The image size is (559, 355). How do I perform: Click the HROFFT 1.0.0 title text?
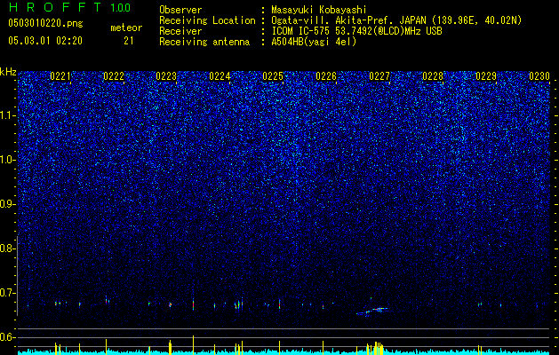click(x=69, y=7)
